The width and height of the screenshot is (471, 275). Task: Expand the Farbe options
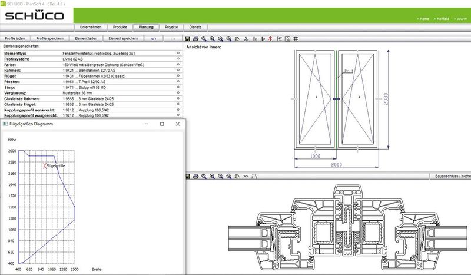click(178, 64)
